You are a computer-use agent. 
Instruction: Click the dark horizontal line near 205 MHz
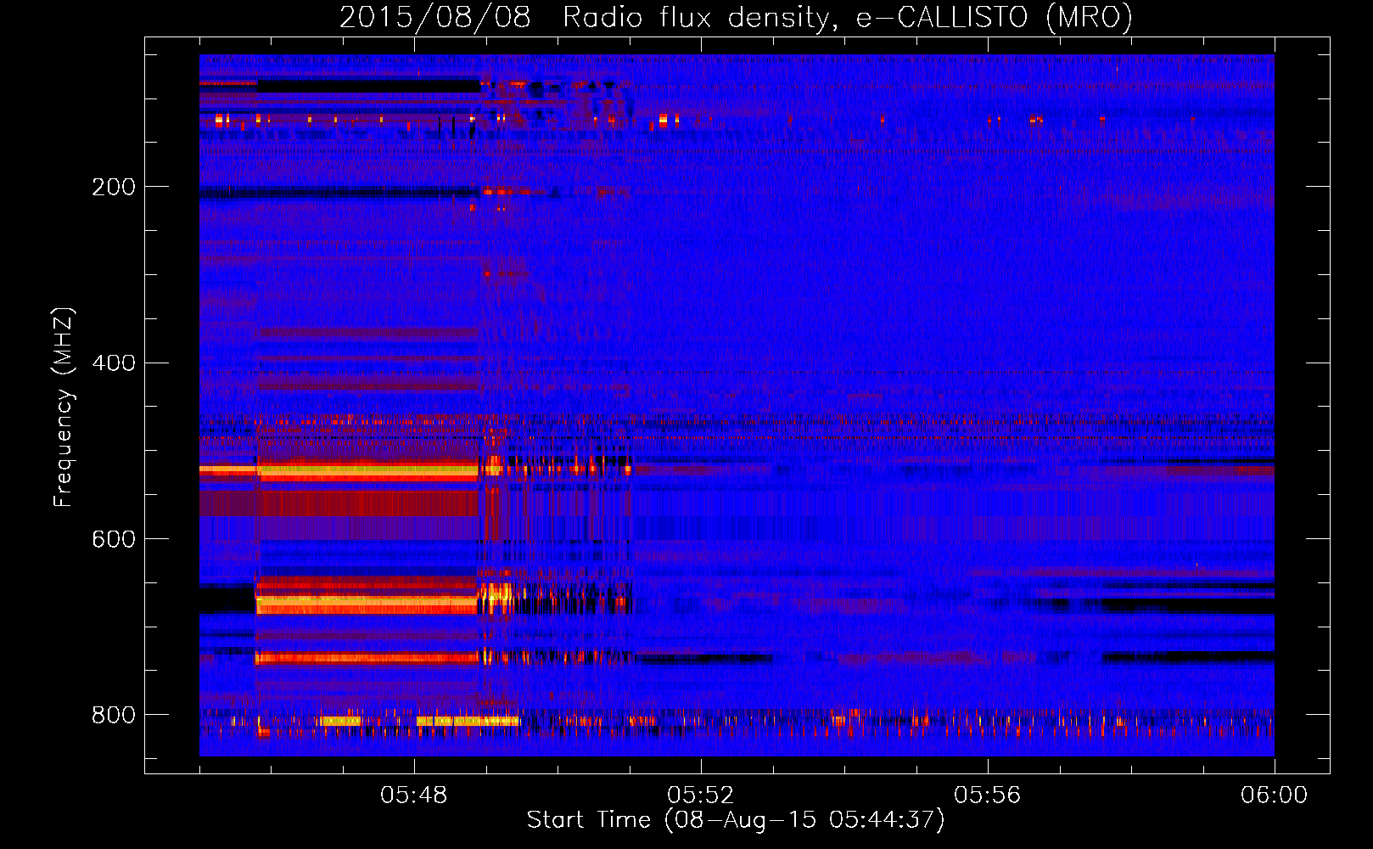(339, 193)
